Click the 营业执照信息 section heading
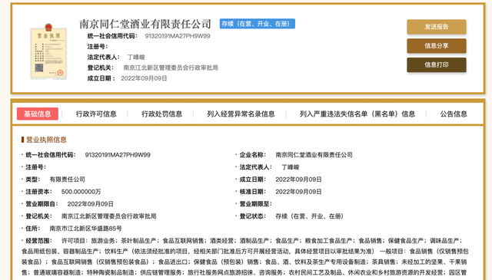The image size is (492, 280). [46, 140]
